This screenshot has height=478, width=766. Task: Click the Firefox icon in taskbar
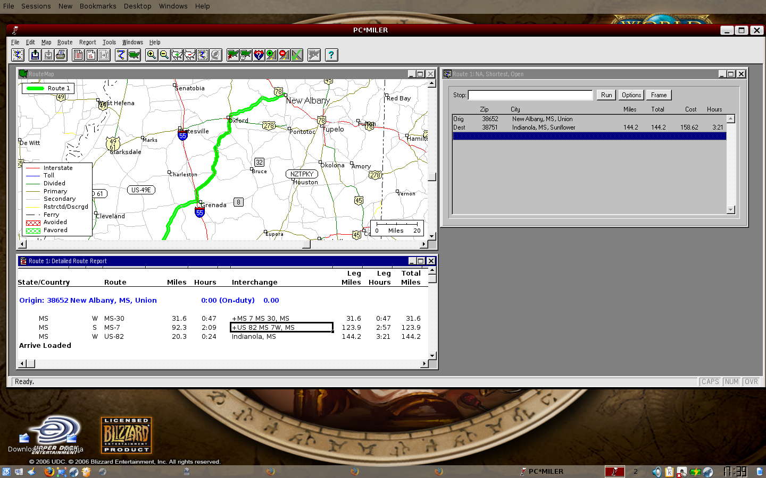pos(49,471)
